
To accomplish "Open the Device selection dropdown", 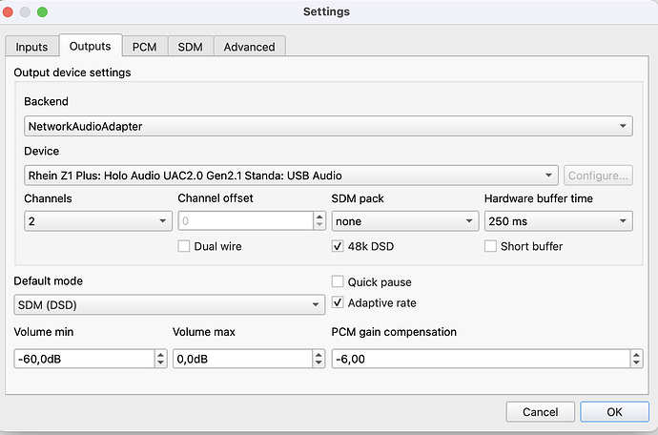I will click(x=291, y=175).
